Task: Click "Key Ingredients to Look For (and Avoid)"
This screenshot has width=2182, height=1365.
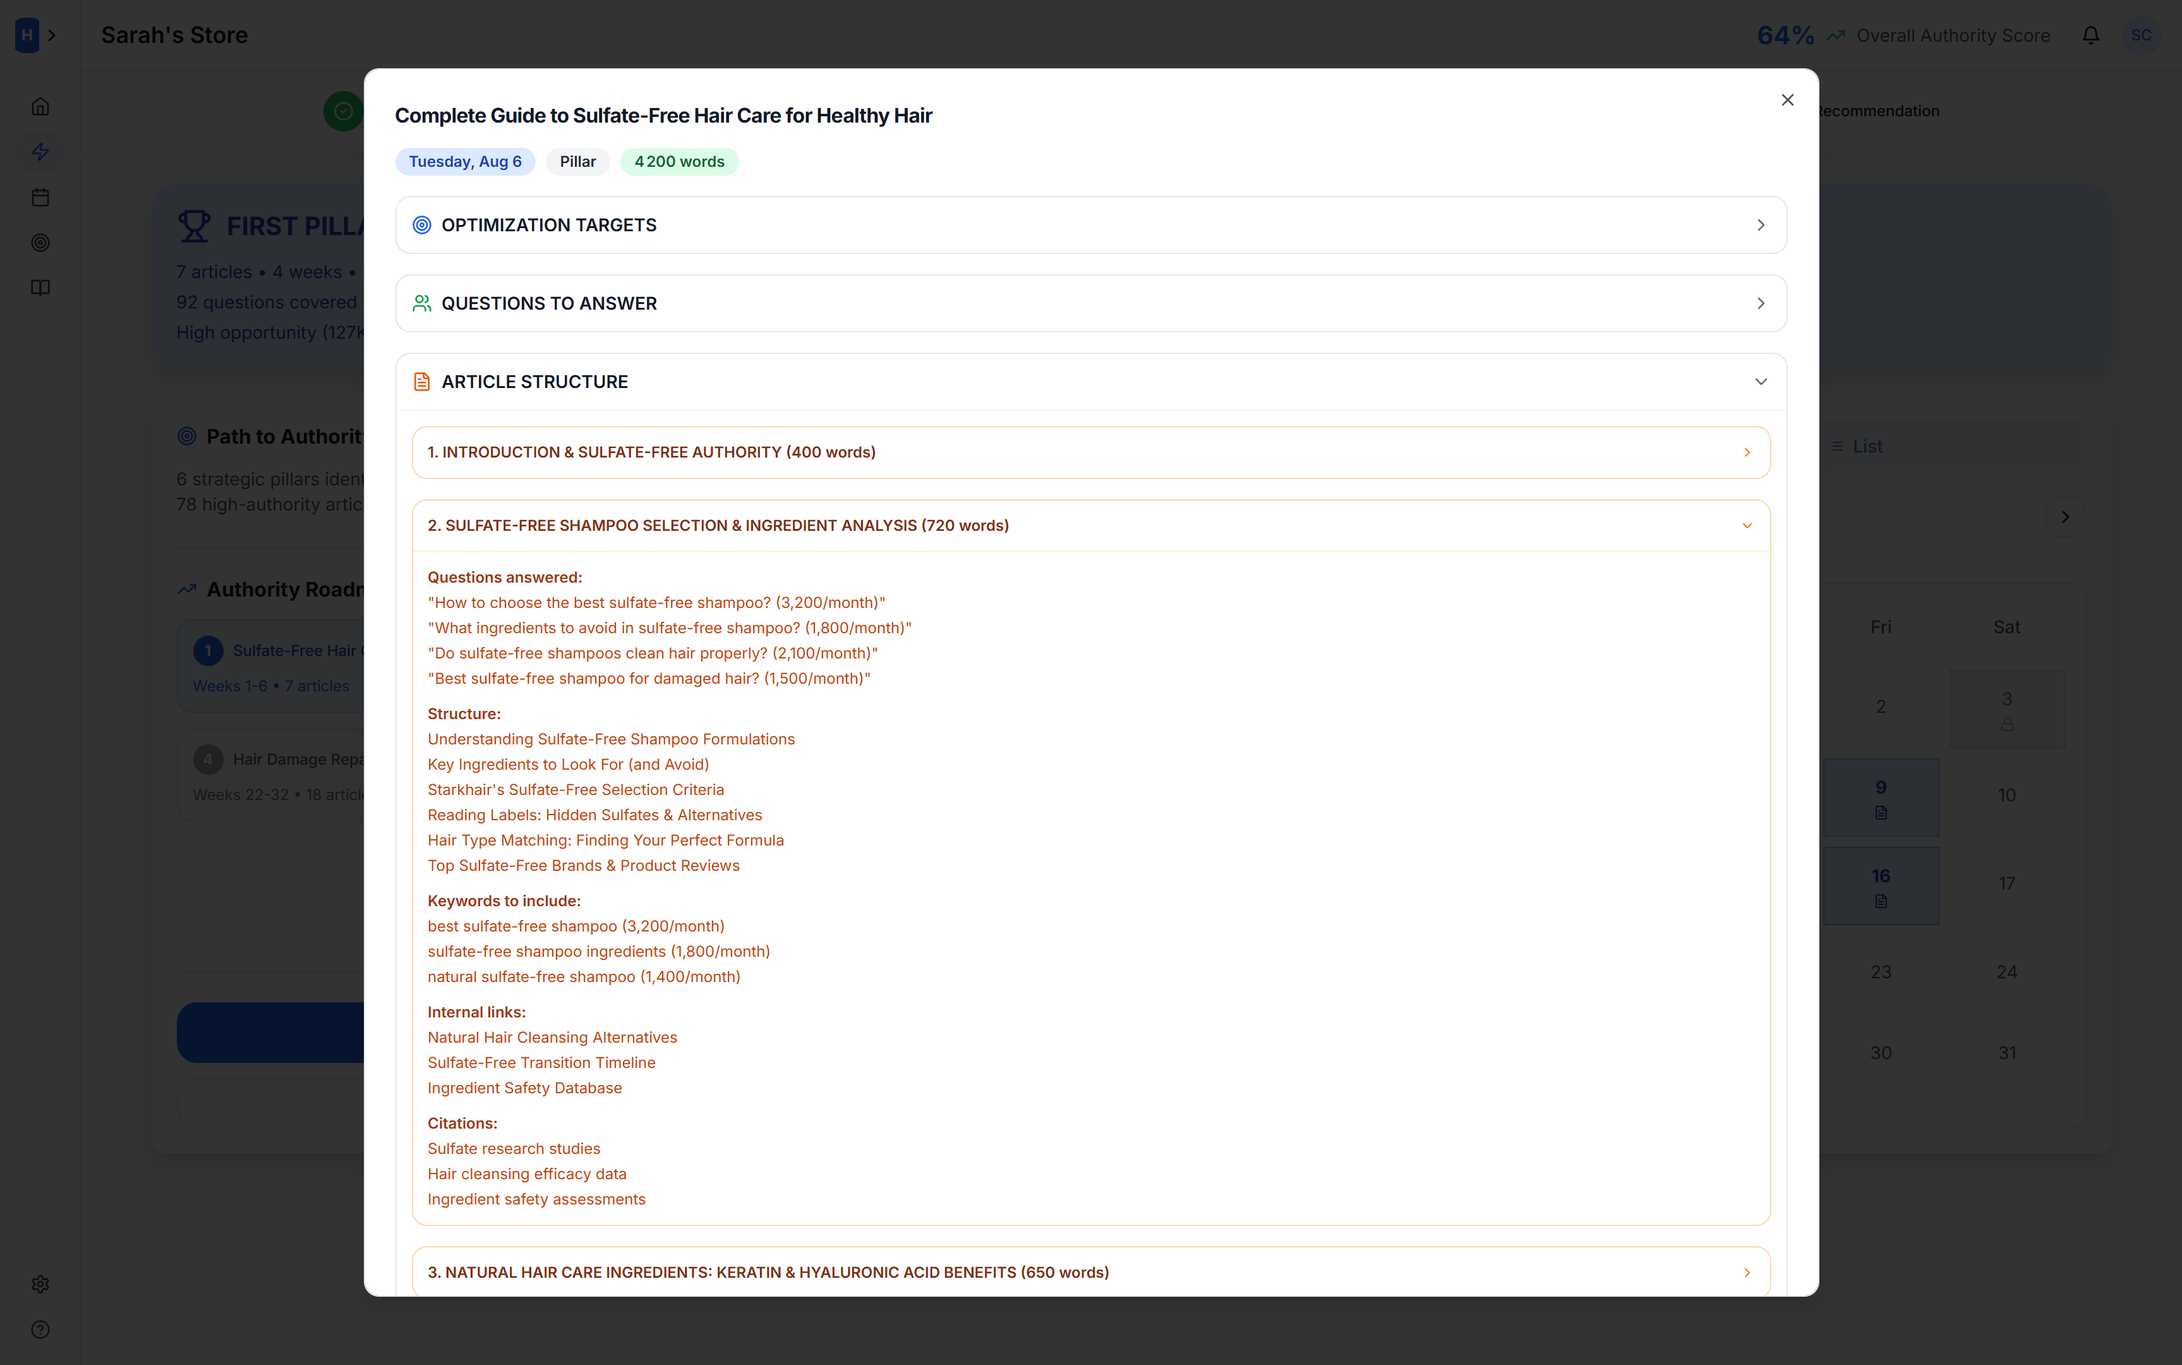Action: click(569, 764)
